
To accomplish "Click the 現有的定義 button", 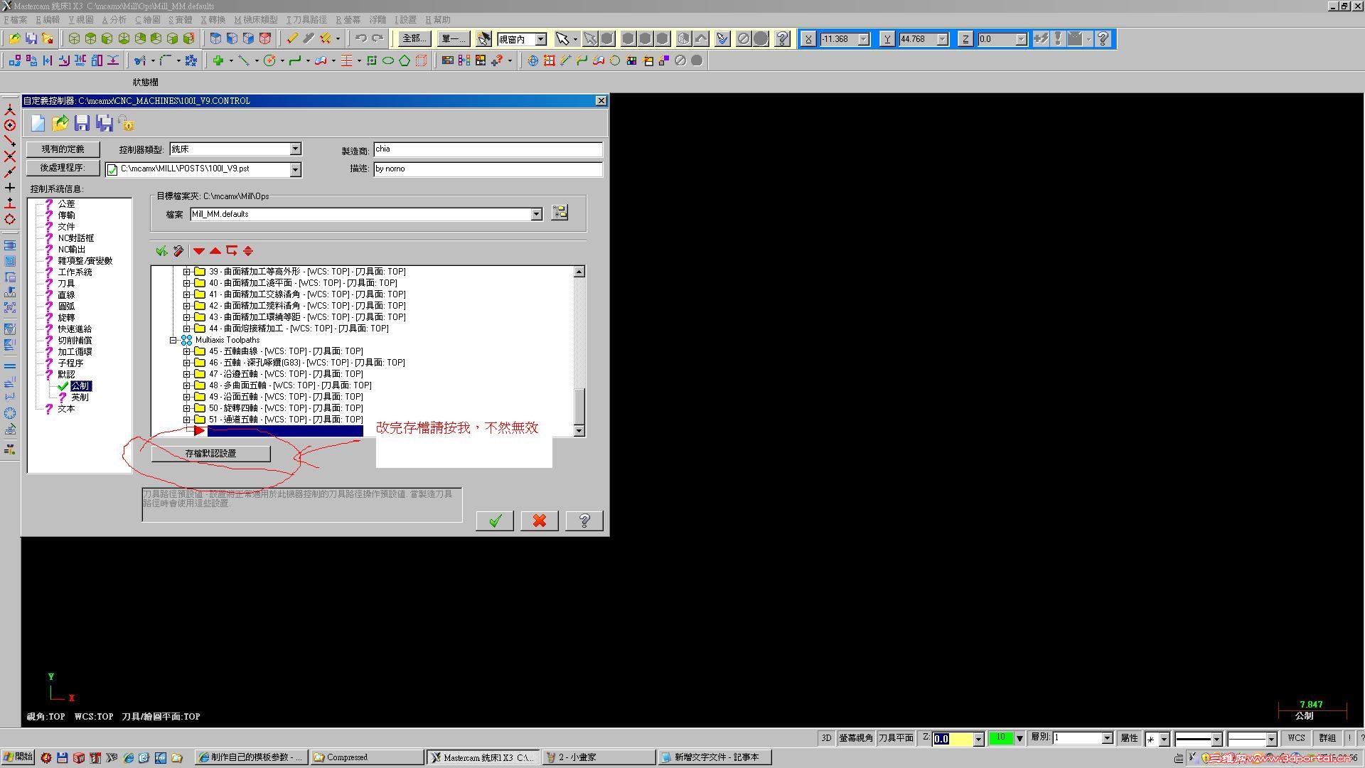I will click(x=63, y=149).
